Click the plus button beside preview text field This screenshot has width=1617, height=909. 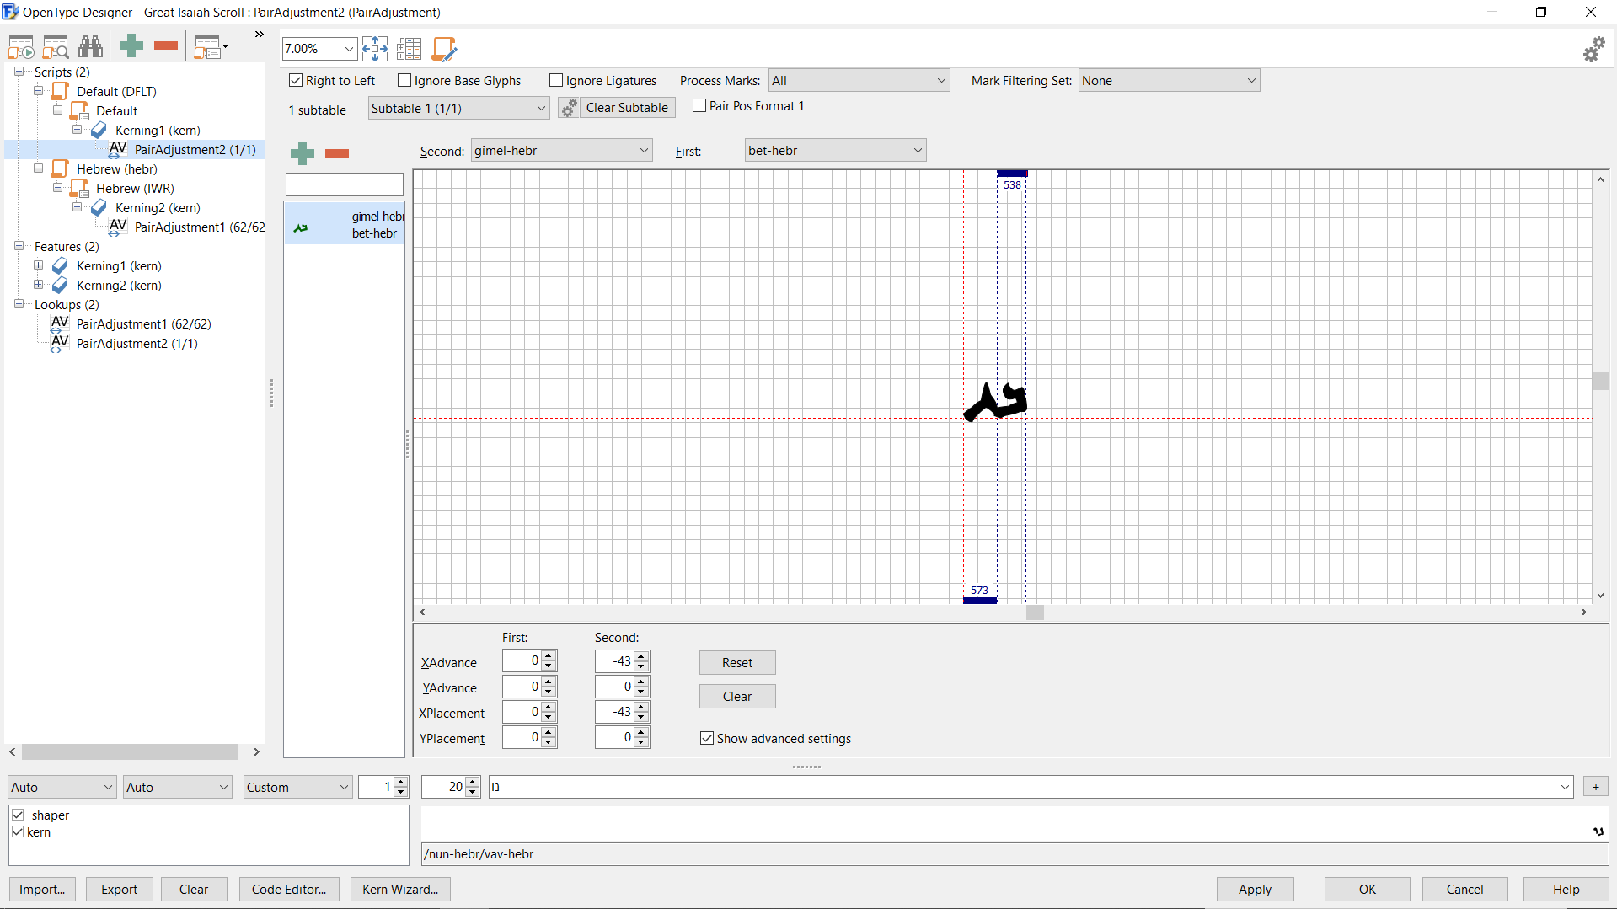pos(1595,787)
